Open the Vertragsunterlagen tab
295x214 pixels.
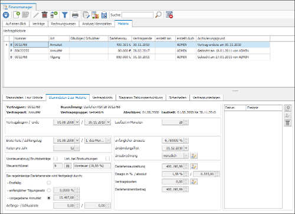coord(206,98)
